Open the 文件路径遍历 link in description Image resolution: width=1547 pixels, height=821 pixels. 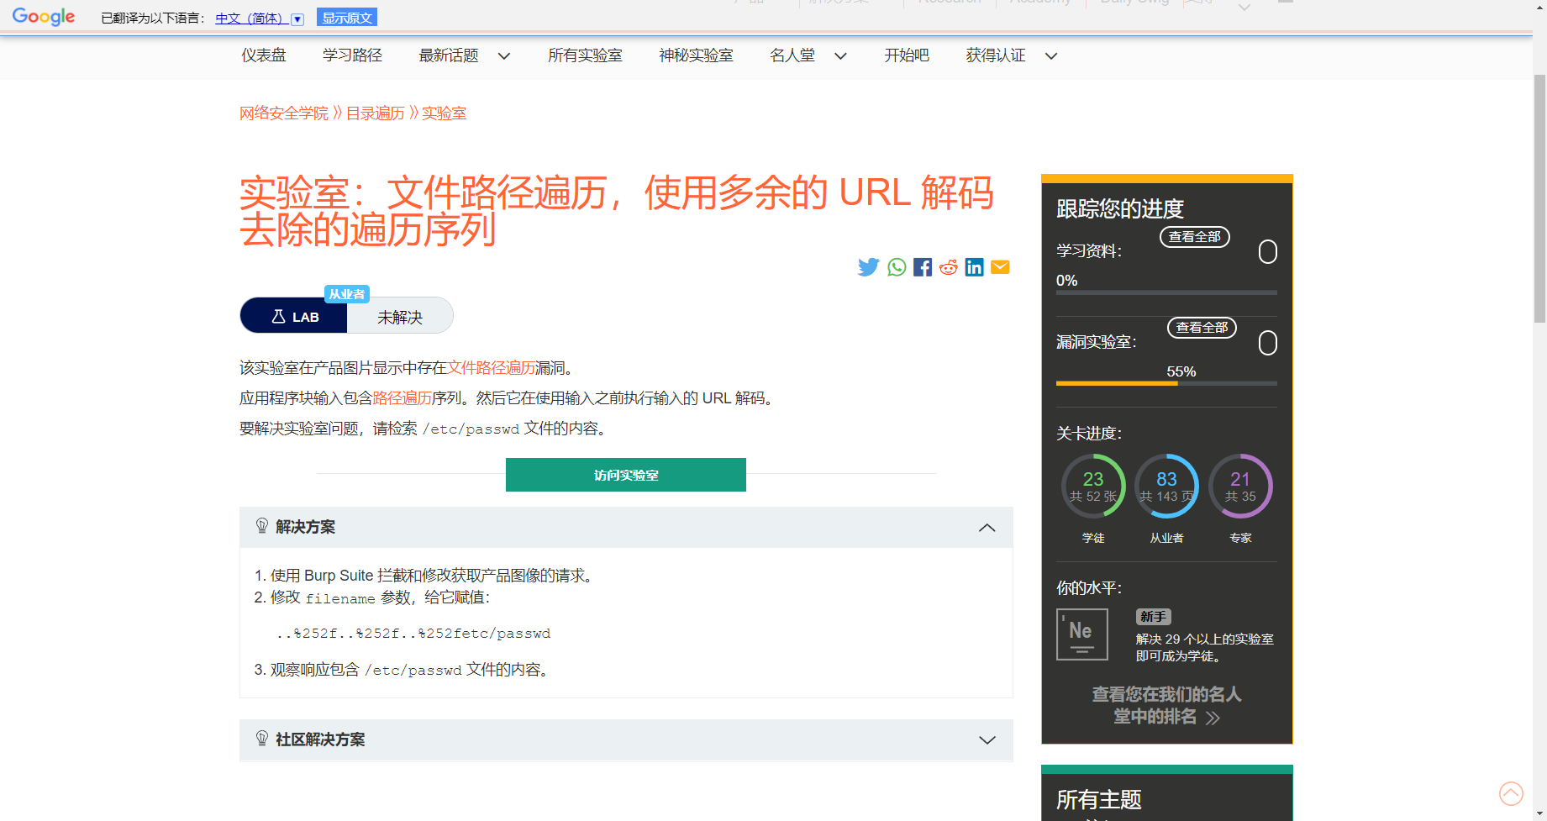point(491,367)
